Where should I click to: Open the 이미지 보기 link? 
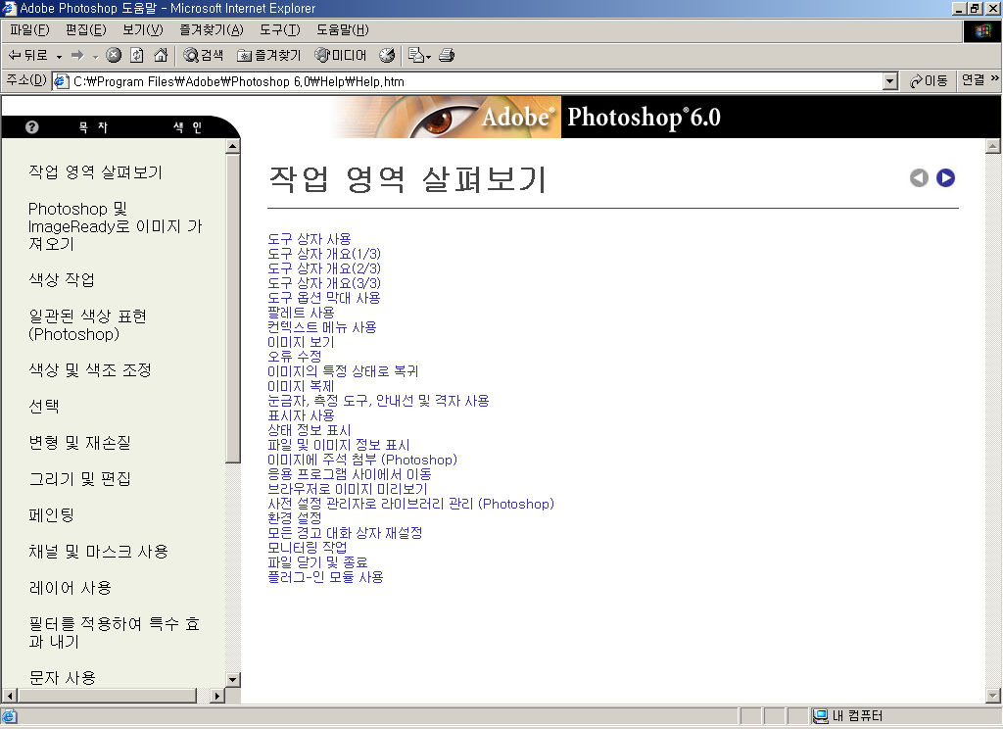(x=301, y=342)
